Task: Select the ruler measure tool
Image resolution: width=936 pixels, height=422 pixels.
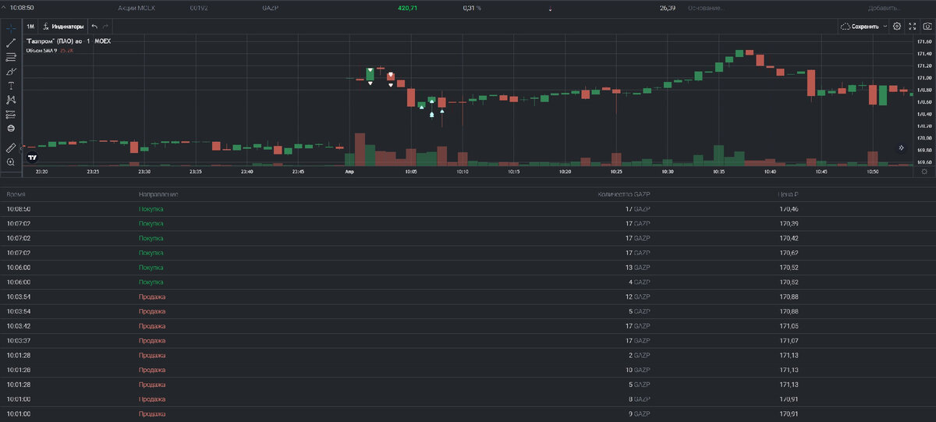Action: coord(11,147)
